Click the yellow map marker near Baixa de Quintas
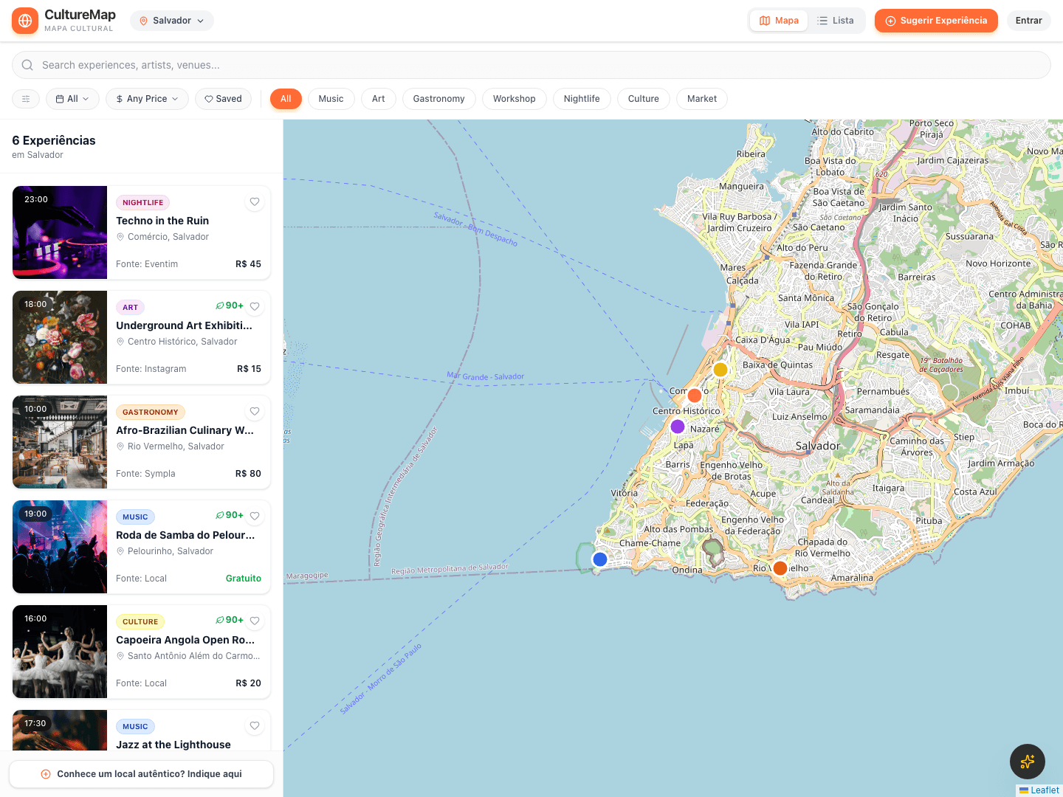 point(720,369)
